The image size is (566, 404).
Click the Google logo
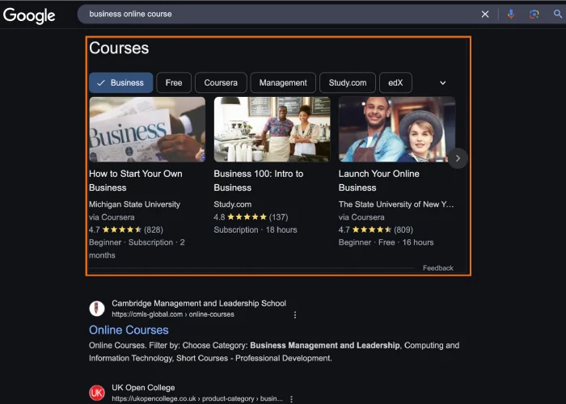point(29,15)
